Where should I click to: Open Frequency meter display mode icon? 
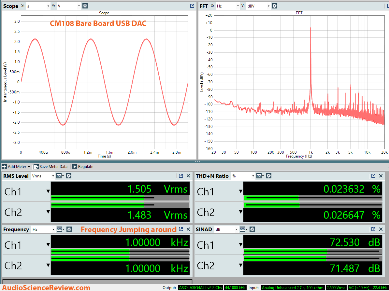click(x=60, y=229)
